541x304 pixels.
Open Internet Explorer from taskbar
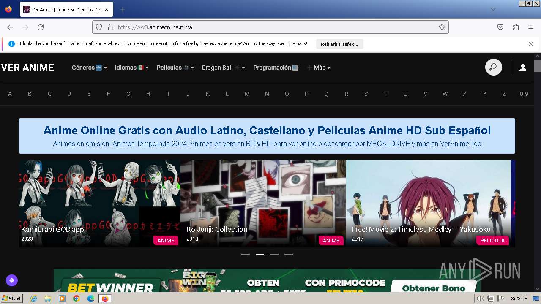click(34, 299)
